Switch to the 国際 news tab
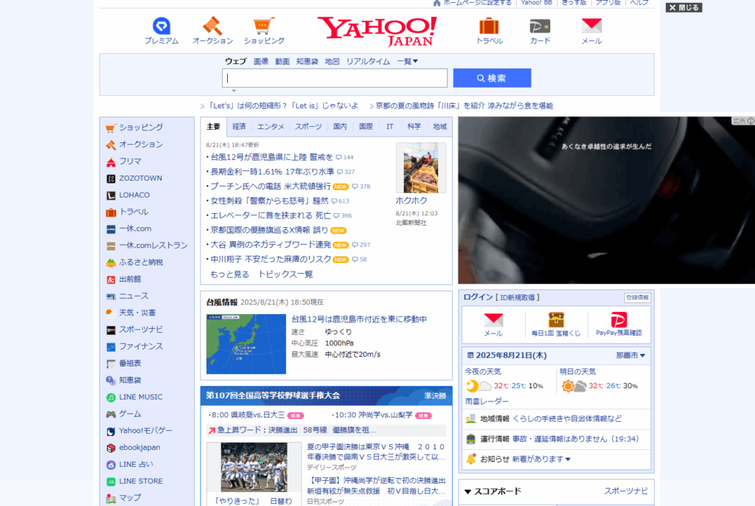This screenshot has height=506, width=755. (x=366, y=127)
